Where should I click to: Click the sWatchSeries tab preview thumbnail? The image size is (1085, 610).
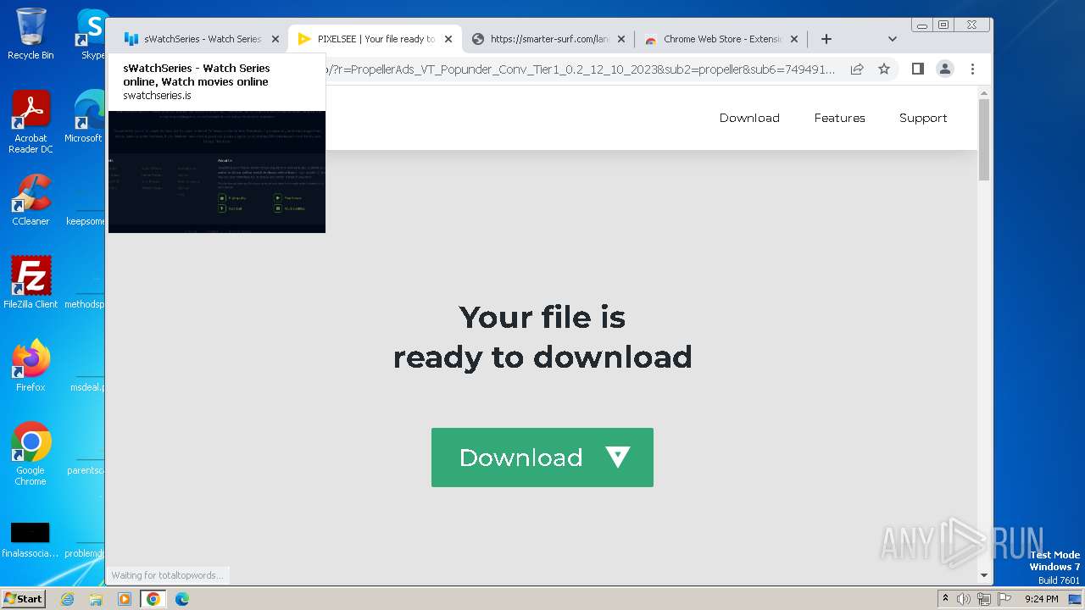pyautogui.click(x=217, y=172)
